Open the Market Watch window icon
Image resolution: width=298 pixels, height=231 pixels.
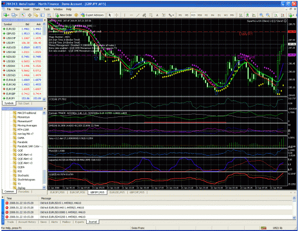point(23,15)
